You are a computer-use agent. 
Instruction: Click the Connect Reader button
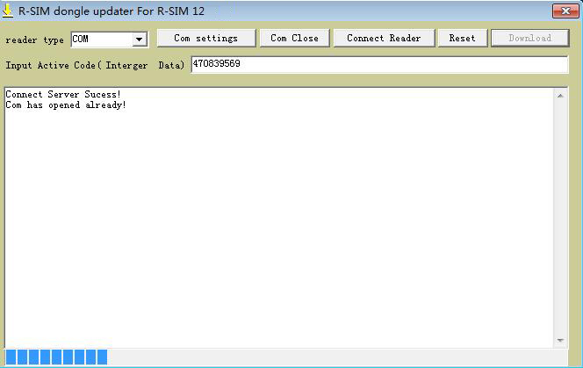click(384, 39)
